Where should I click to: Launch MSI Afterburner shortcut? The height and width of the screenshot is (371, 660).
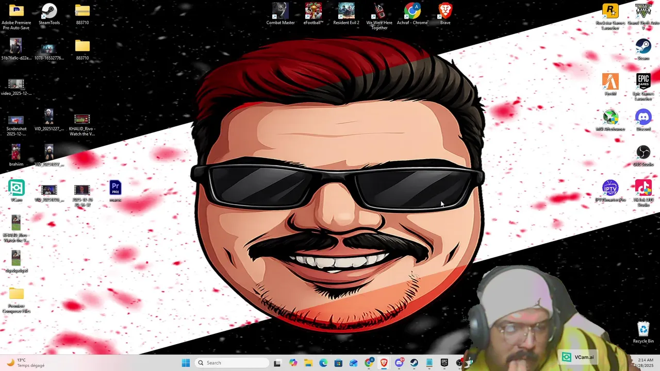click(x=610, y=120)
